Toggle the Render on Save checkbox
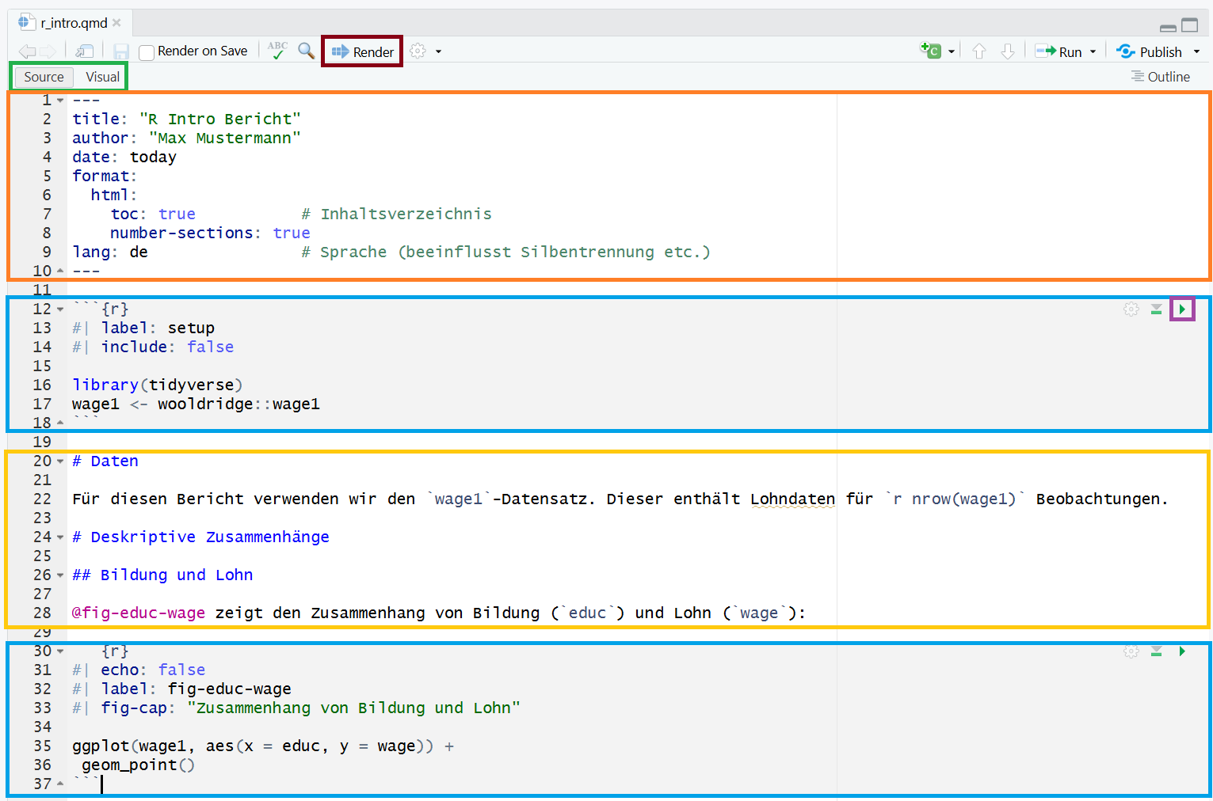The image size is (1213, 801). (146, 52)
